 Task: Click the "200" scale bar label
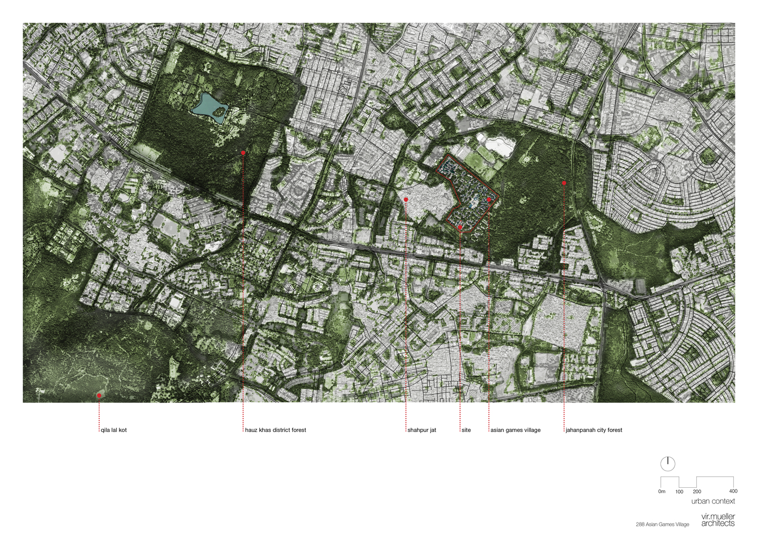click(697, 492)
